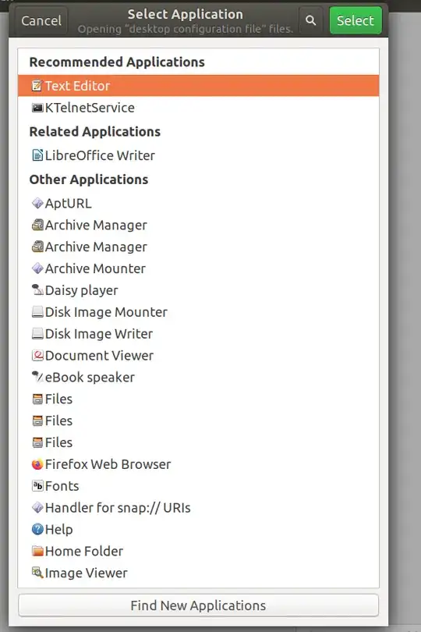
Task: Click the Text Editor notepad icon
Action: tap(37, 86)
